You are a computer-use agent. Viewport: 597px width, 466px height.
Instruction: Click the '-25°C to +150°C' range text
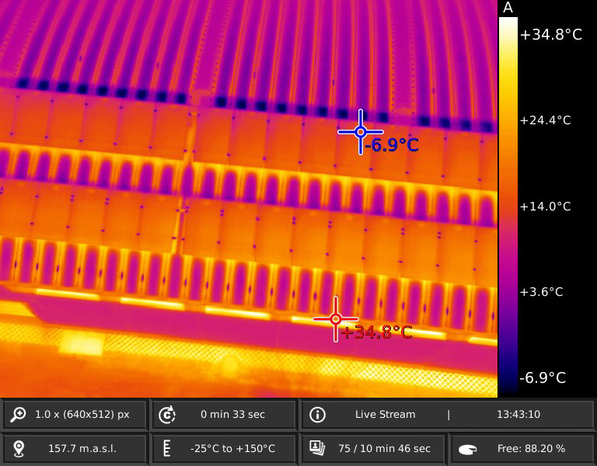pyautogui.click(x=232, y=449)
